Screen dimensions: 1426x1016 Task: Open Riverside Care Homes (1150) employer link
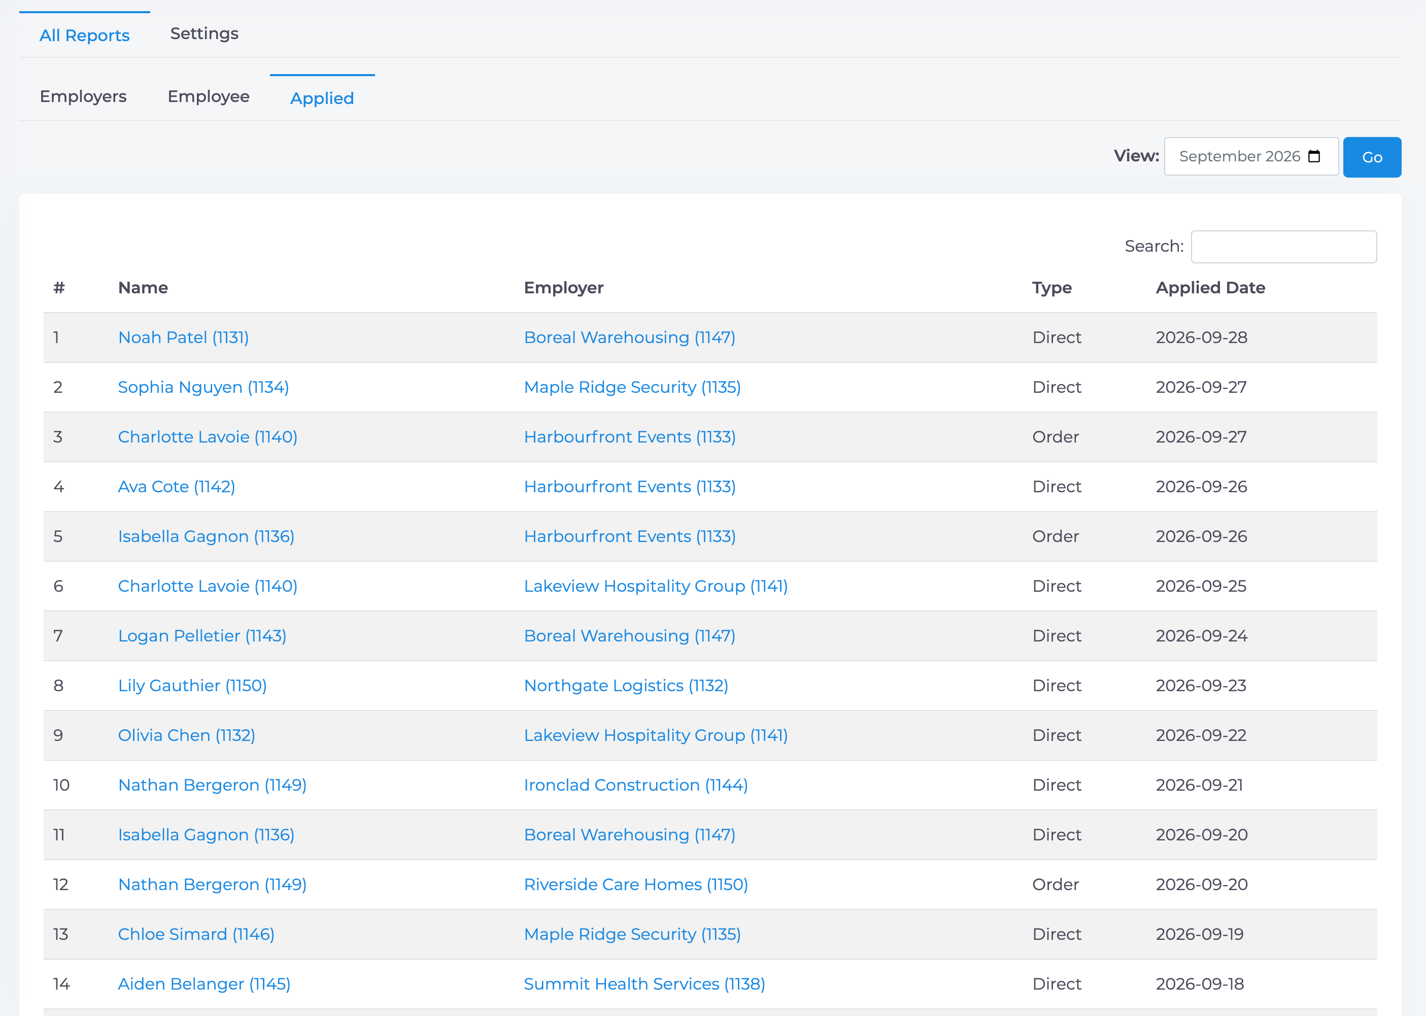click(x=635, y=885)
